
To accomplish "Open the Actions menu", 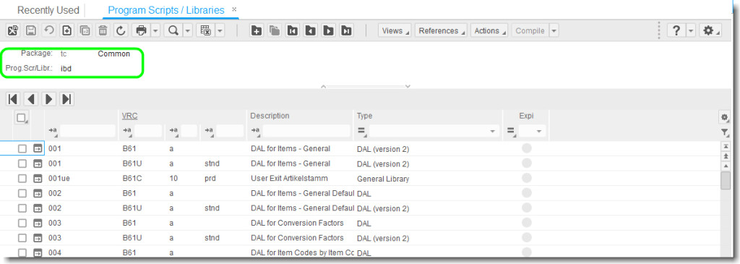I will click(x=489, y=30).
